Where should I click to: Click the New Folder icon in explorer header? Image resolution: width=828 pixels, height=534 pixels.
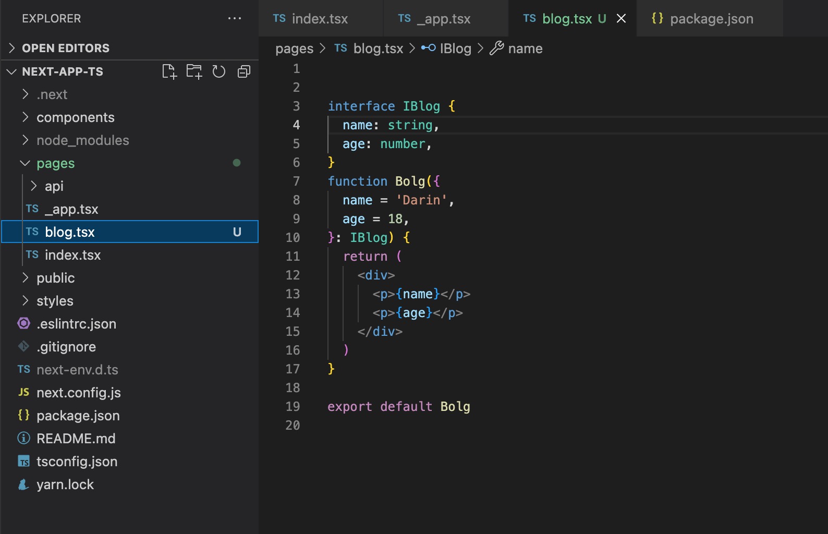pos(194,71)
